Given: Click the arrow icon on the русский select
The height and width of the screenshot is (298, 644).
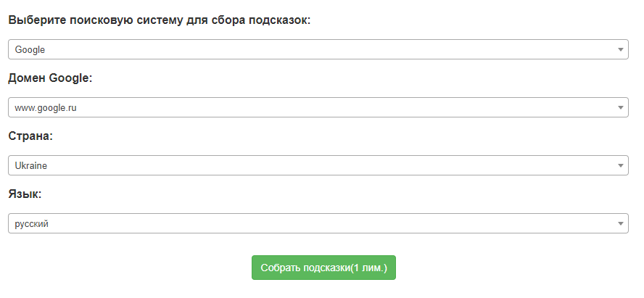Looking at the screenshot, I should point(621,223).
